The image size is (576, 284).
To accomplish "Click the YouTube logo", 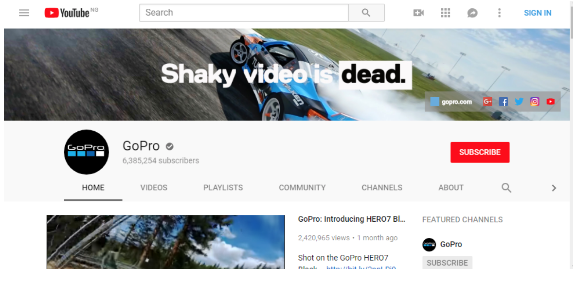I will click(67, 13).
